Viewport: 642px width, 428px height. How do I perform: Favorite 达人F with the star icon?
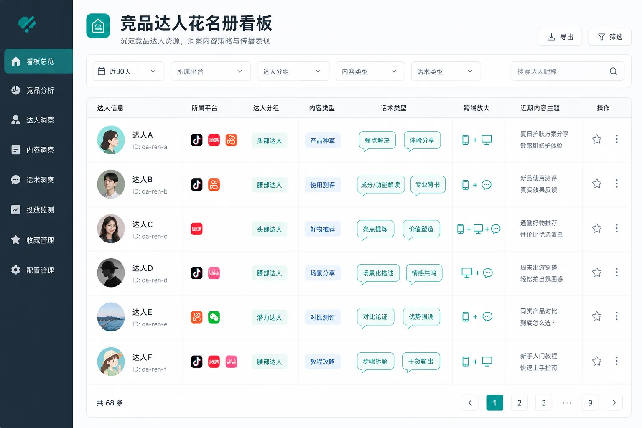[x=597, y=361]
